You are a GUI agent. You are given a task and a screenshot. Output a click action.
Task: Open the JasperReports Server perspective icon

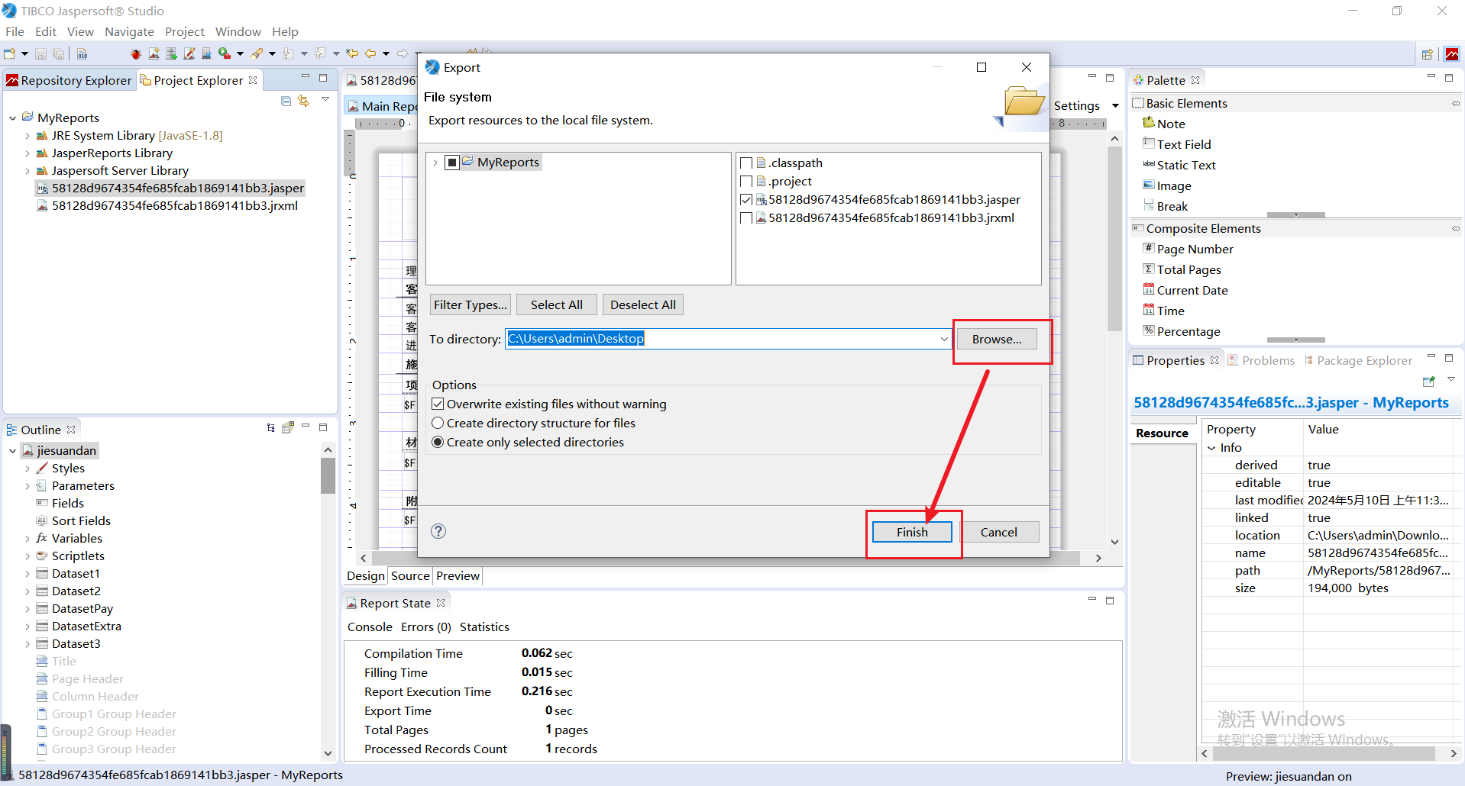click(1452, 54)
